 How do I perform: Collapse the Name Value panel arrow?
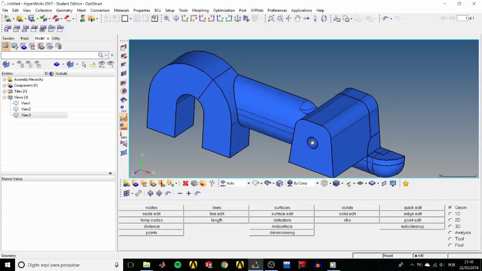point(110,174)
